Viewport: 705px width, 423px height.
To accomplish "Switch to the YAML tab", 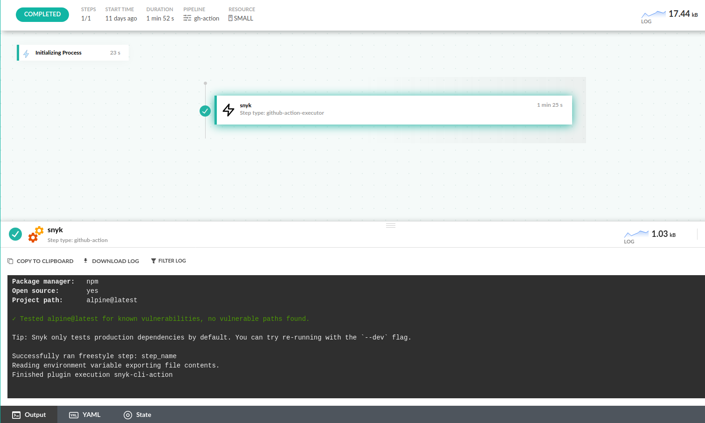I will [85, 415].
